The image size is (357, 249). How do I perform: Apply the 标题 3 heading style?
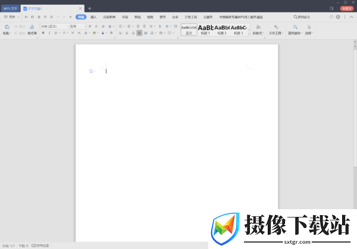(x=239, y=30)
